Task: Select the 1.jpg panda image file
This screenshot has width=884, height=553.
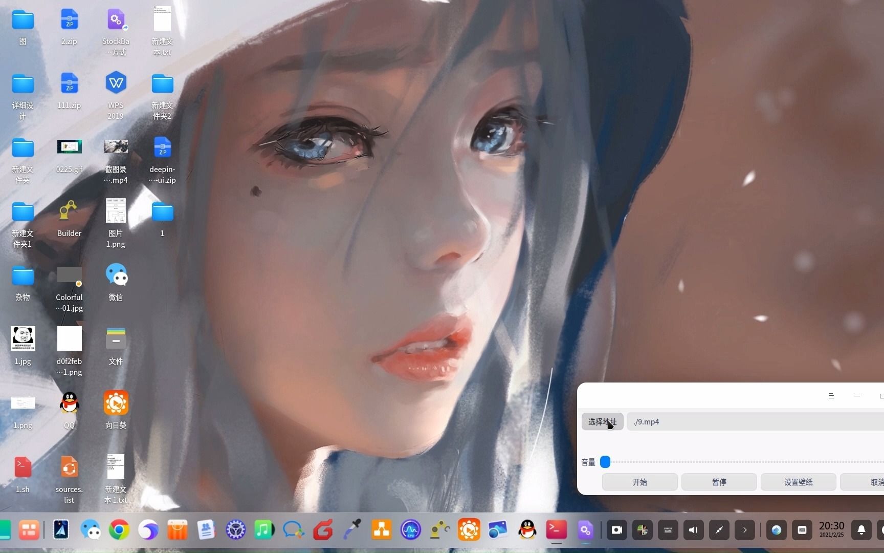Action: coord(23,347)
